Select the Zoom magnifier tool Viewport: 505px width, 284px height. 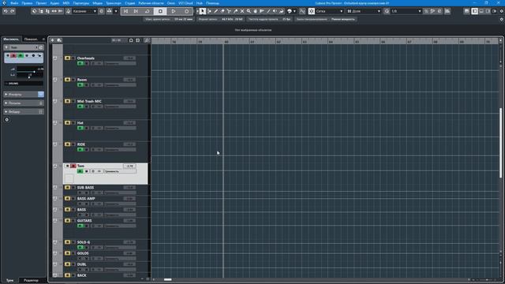249,11
